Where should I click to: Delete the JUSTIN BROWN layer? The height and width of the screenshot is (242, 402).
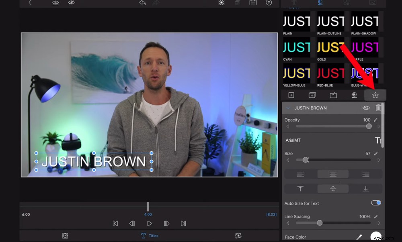[378, 108]
